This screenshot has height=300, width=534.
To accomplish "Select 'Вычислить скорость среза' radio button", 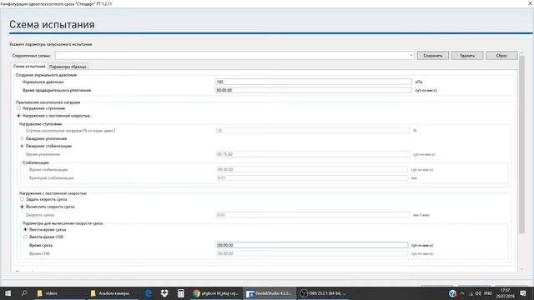I will click(23, 207).
